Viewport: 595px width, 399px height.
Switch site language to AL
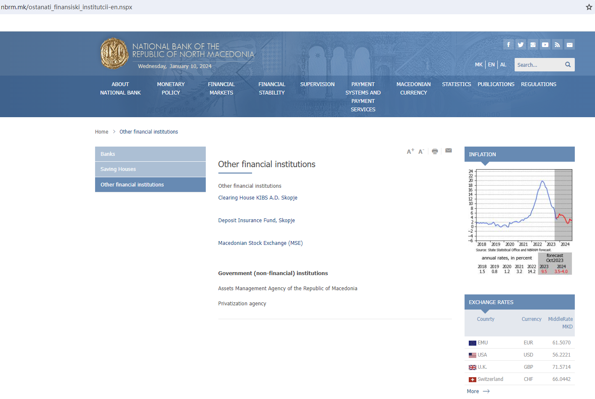pyautogui.click(x=503, y=65)
